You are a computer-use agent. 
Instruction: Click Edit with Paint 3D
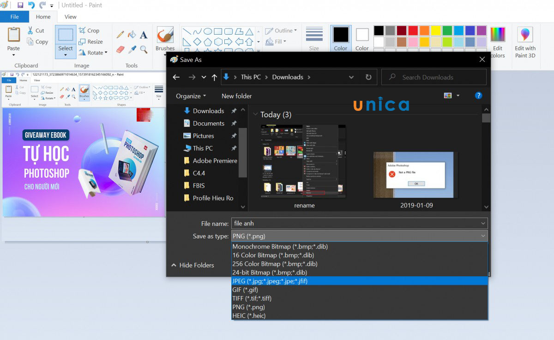click(525, 42)
